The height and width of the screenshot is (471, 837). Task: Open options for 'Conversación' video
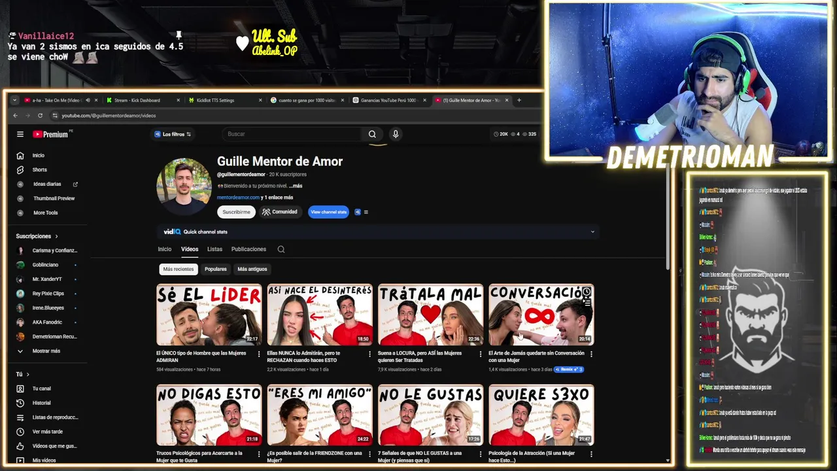point(591,354)
